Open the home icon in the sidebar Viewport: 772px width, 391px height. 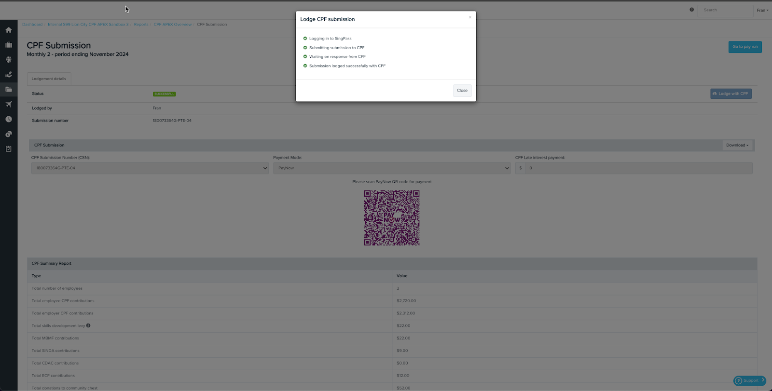click(9, 30)
